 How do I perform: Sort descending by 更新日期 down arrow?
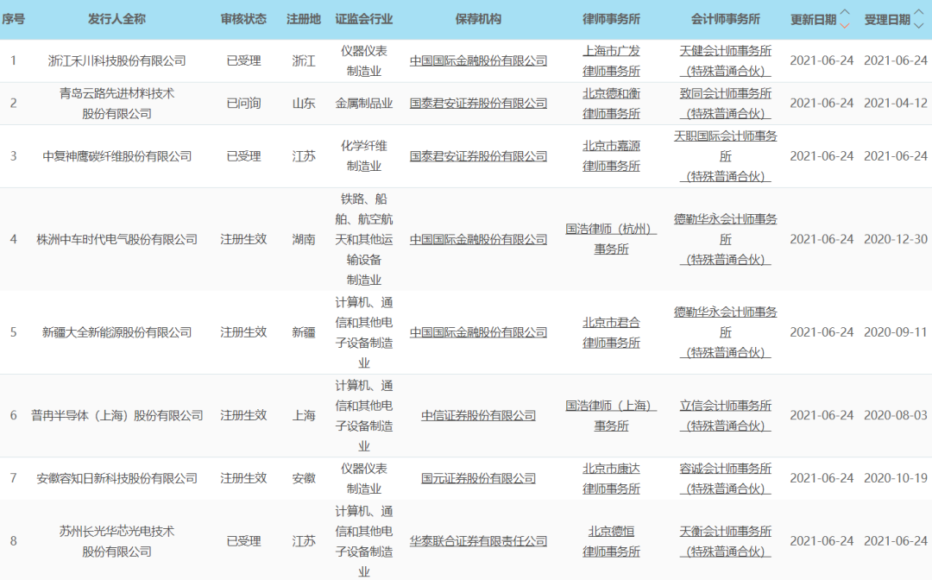pyautogui.click(x=845, y=26)
